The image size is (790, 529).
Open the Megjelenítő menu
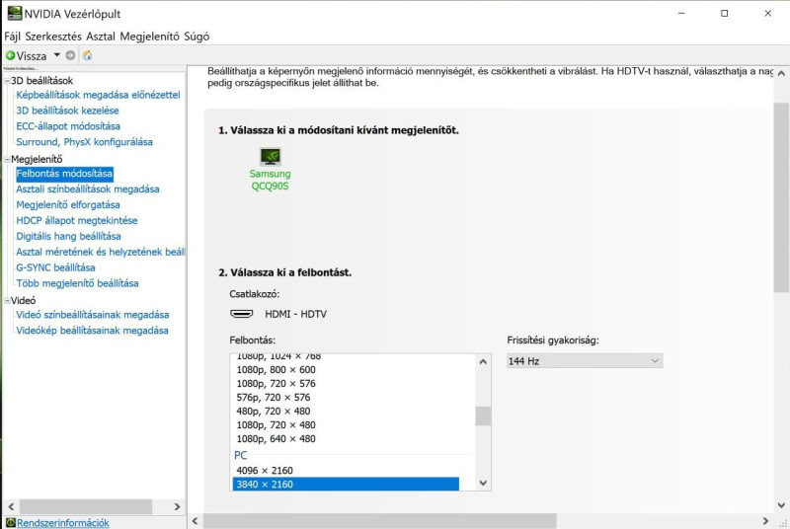pos(150,37)
